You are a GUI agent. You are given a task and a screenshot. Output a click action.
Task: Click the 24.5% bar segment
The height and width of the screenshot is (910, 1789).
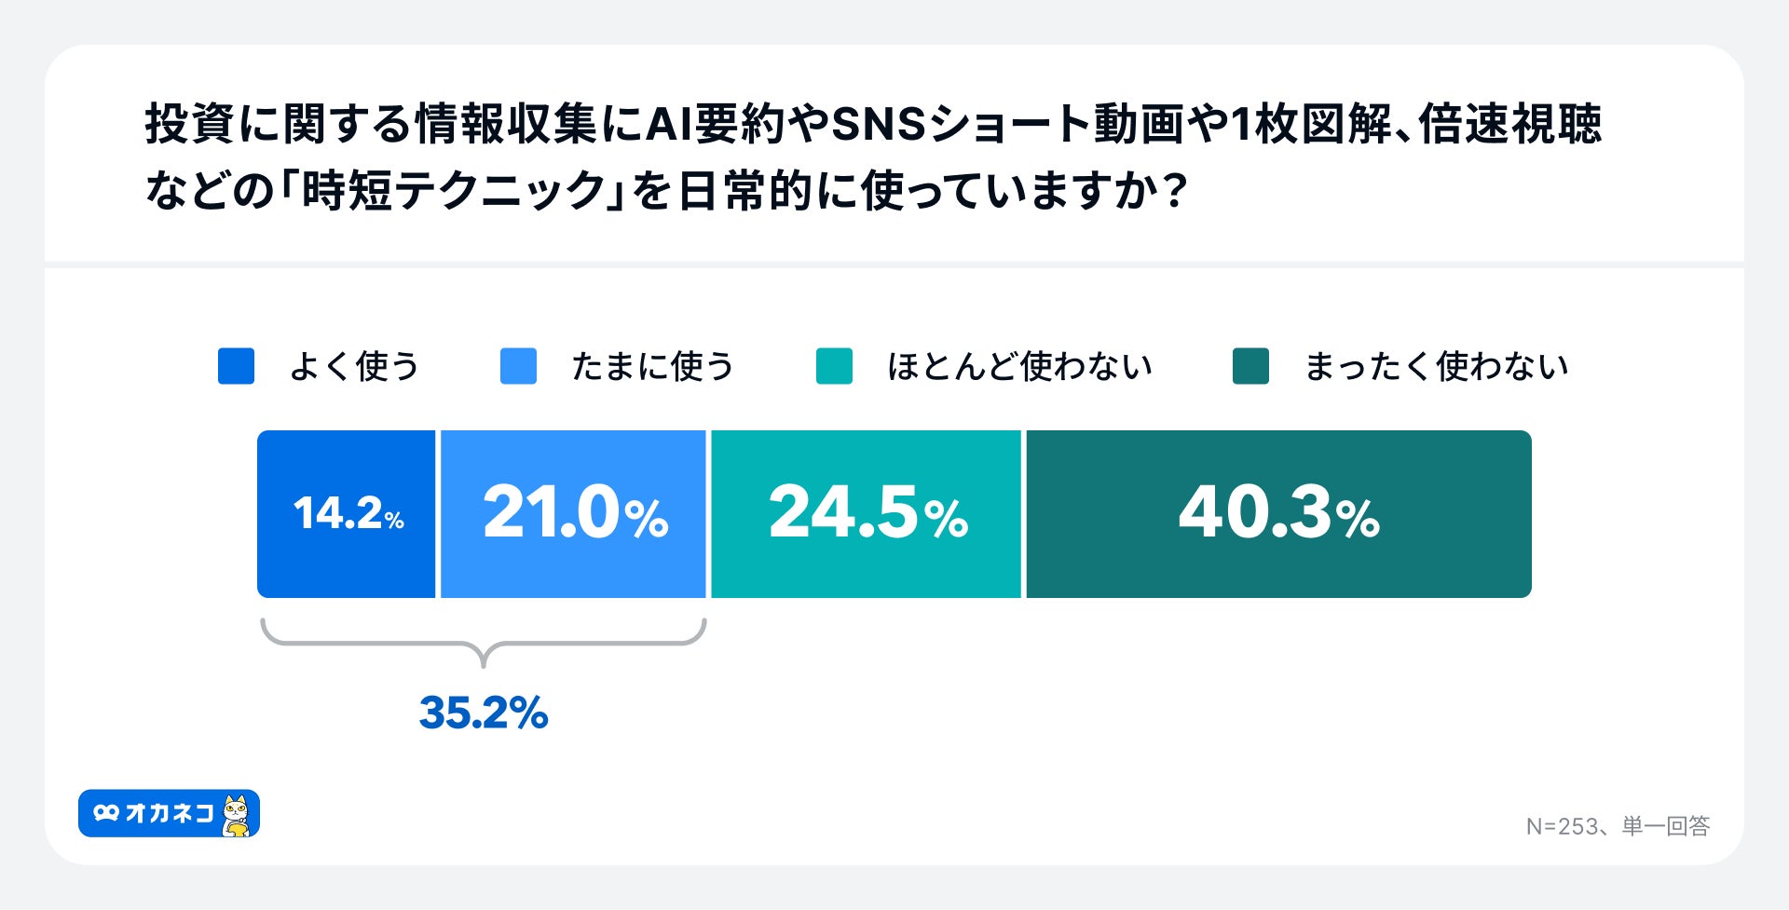click(x=867, y=513)
